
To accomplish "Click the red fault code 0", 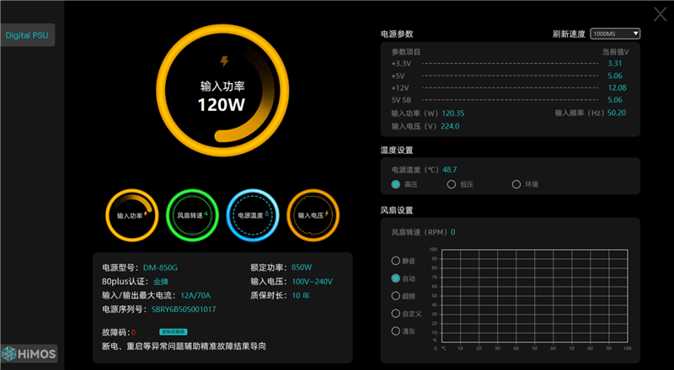I will click(134, 332).
